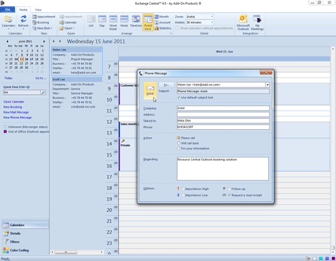Screen dimensions: 336x261
Task: Switch to the Home tab
Action: pos(24,10)
